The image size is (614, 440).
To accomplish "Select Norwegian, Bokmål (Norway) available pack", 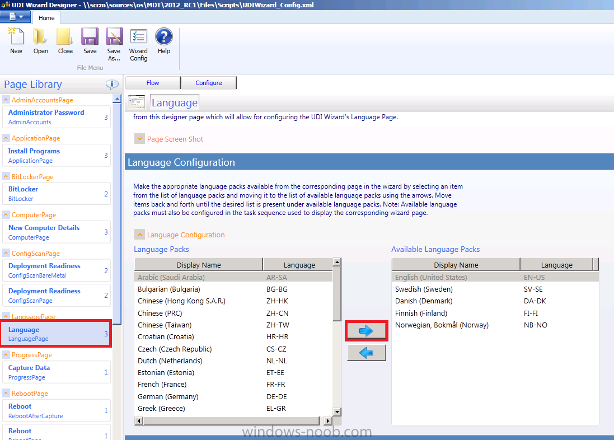I will [495, 325].
